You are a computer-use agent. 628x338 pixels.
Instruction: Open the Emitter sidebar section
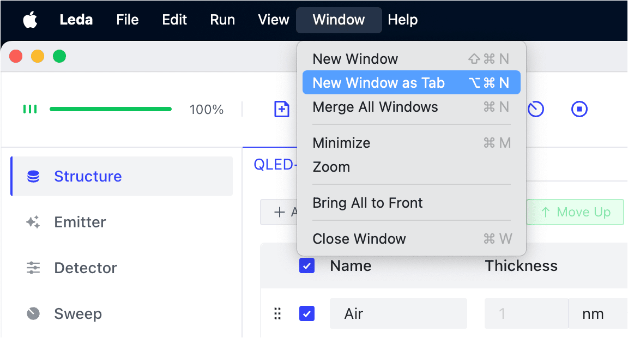(122, 222)
